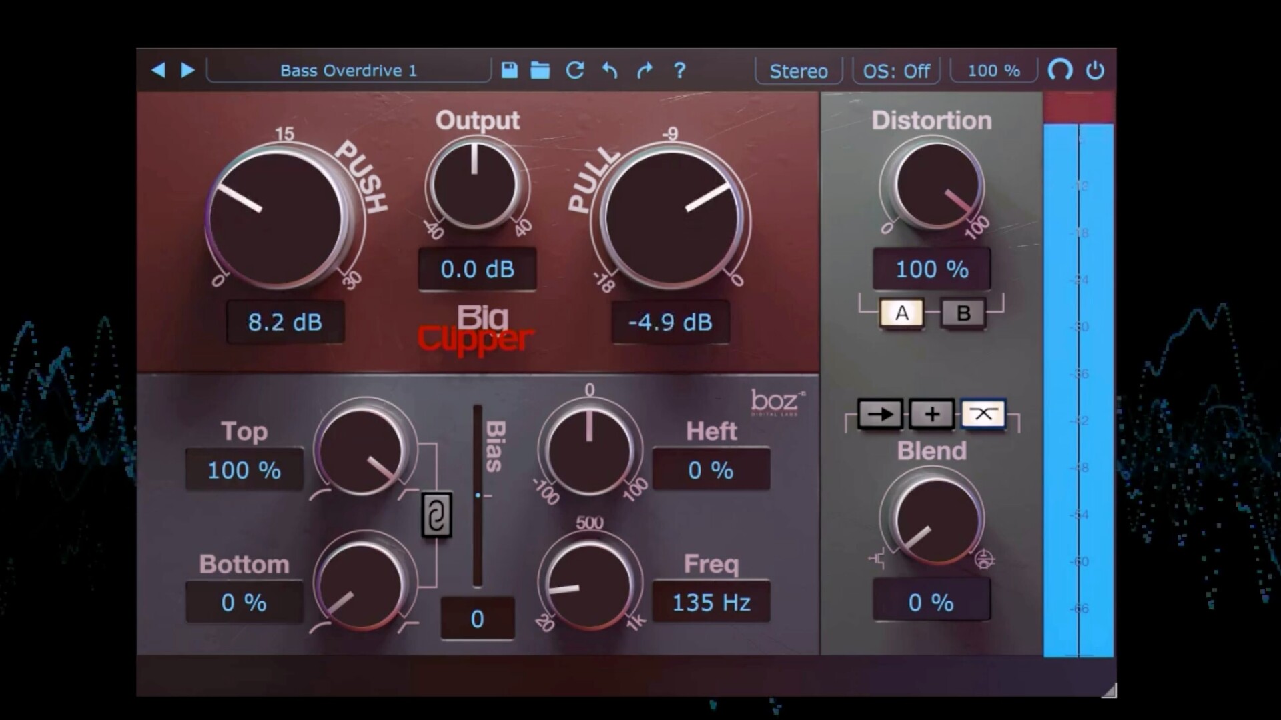Open the Stereo channel mode dropdown
Viewport: 1281px width, 720px height.
799,71
